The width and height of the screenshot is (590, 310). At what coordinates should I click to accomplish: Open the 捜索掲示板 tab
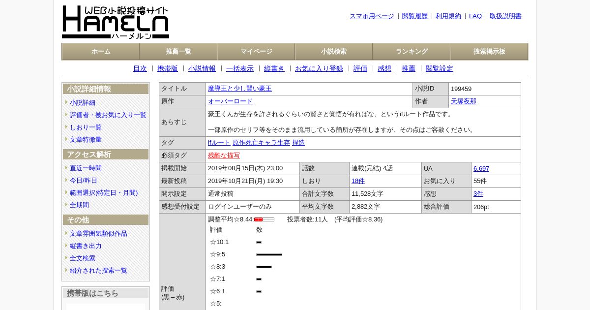tap(489, 52)
